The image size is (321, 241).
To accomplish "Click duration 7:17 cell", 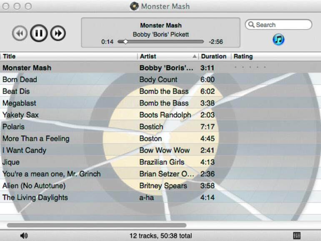I will [207, 127].
